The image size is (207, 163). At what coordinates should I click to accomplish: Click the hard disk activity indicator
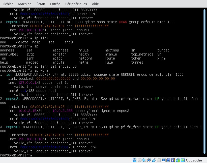(x=135, y=160)
